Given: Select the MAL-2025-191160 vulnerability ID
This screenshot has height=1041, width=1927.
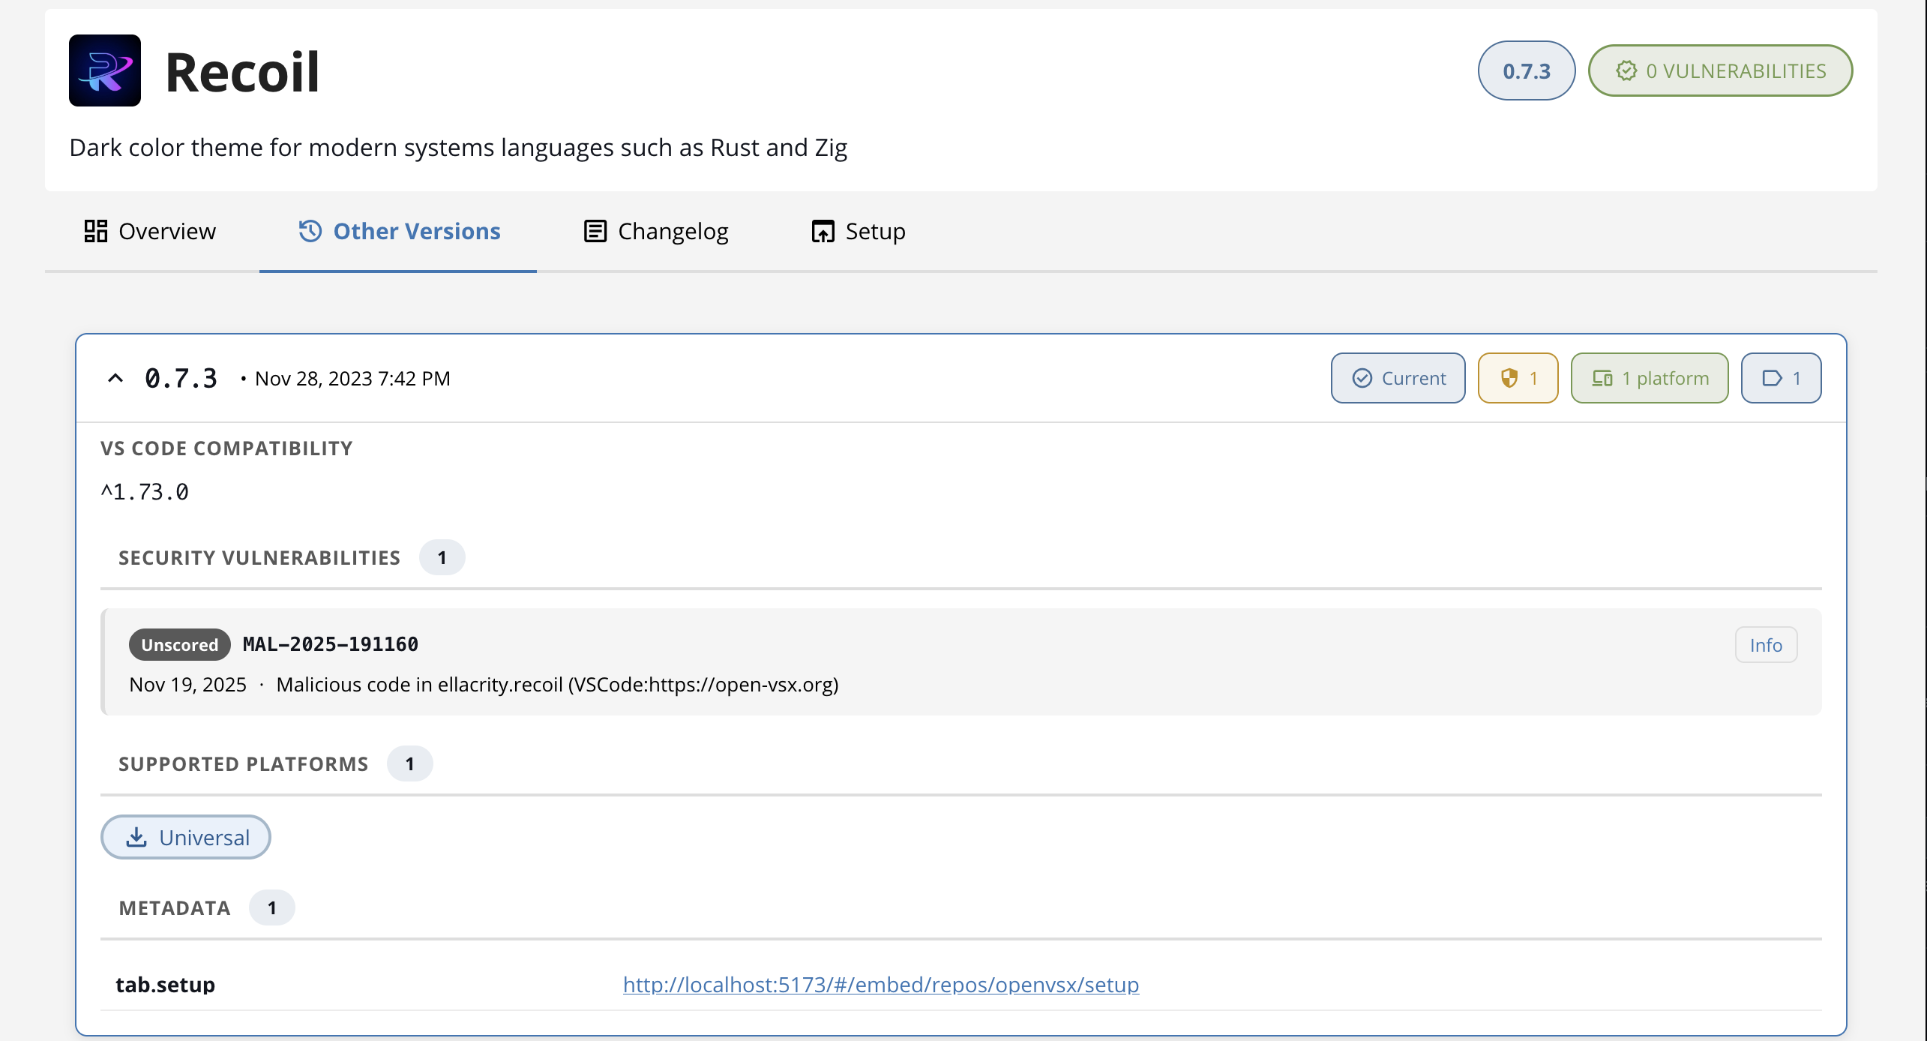Looking at the screenshot, I should point(331,644).
